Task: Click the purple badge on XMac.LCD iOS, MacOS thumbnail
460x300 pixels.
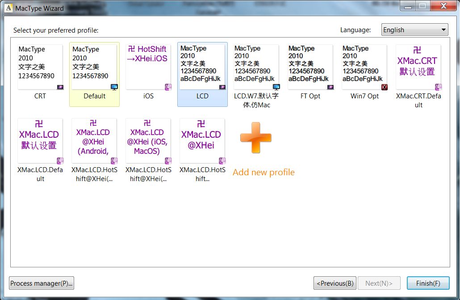Action: (168, 161)
